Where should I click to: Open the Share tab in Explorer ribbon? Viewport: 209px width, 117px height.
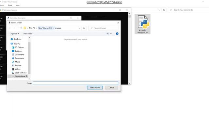click(x=10, y=5)
